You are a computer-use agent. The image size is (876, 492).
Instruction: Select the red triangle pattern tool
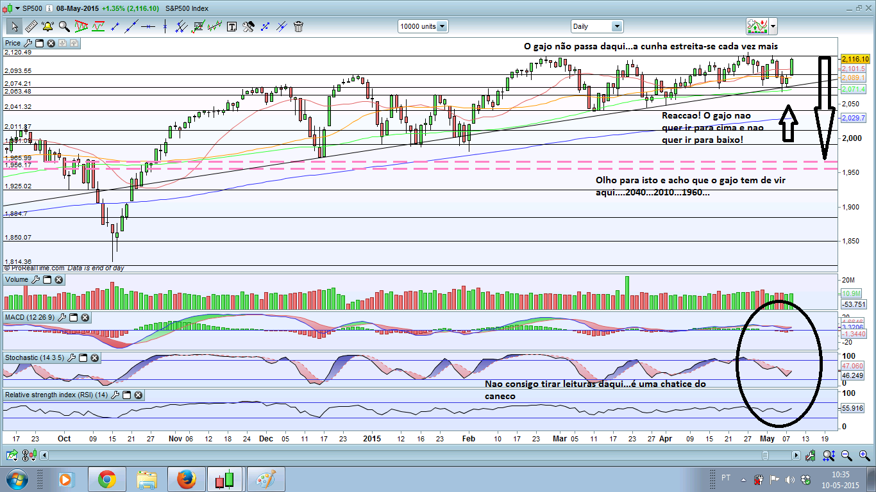click(81, 26)
